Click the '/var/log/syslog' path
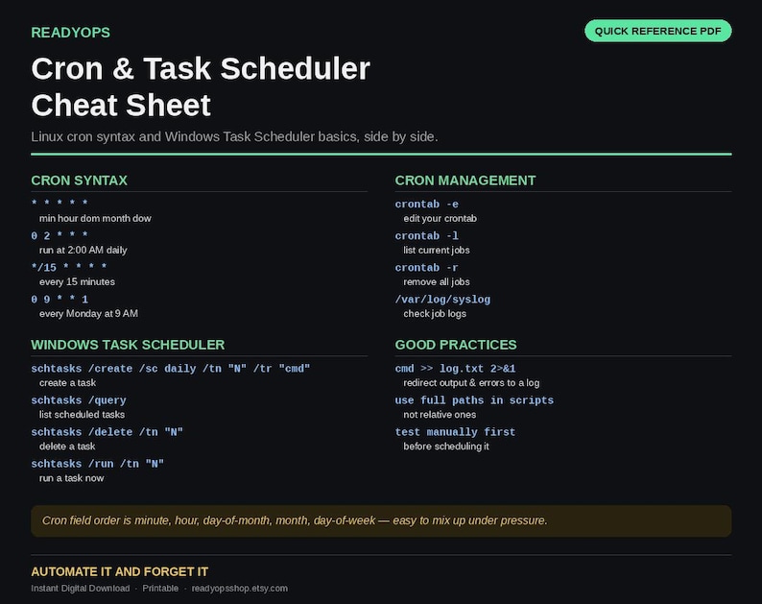The height and width of the screenshot is (604, 762). tap(442, 300)
